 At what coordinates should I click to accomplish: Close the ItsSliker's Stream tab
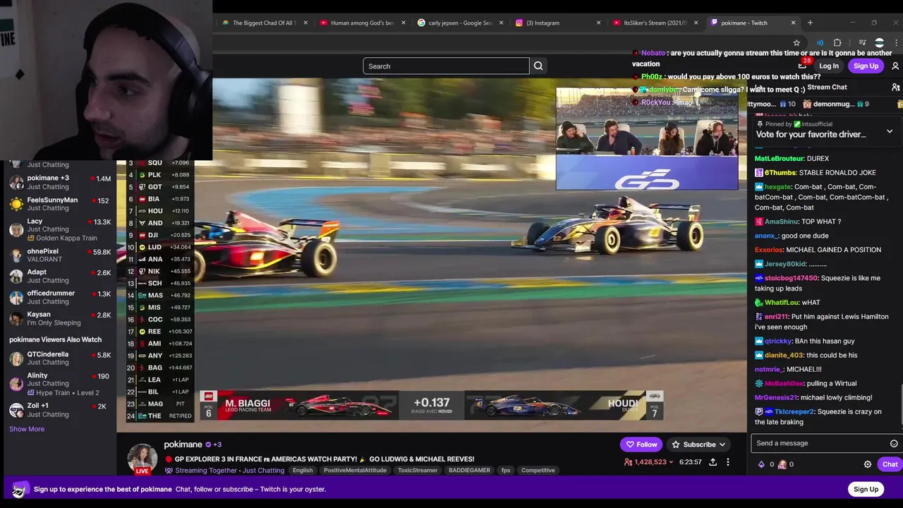[696, 23]
